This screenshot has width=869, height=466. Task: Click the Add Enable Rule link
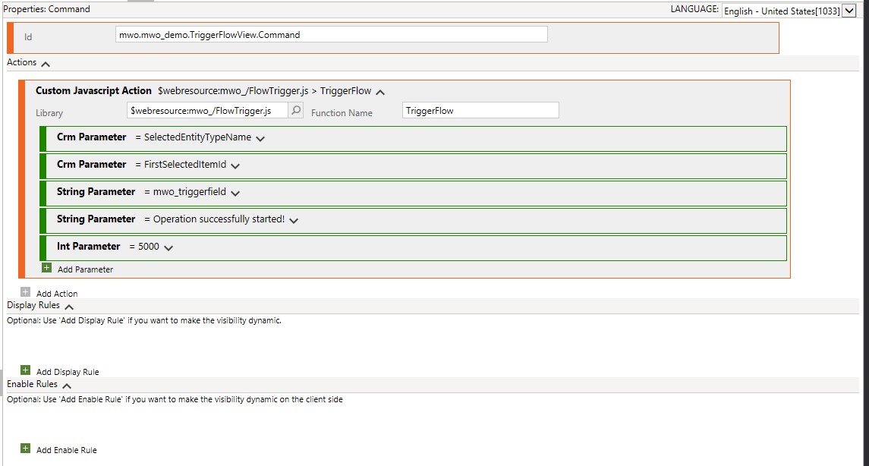coord(67,450)
